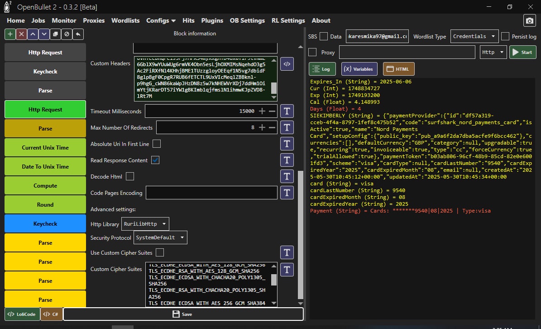Tick Use Custom Cipher Suites checkbox
The image size is (541, 329).
tap(160, 253)
